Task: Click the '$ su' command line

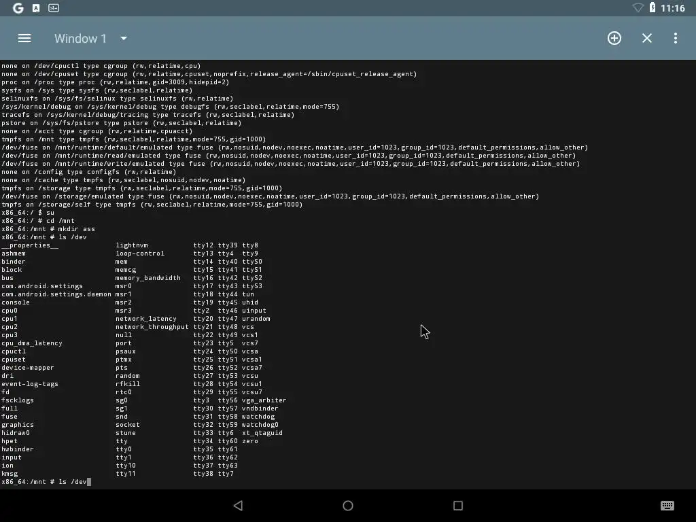Action: click(27, 213)
